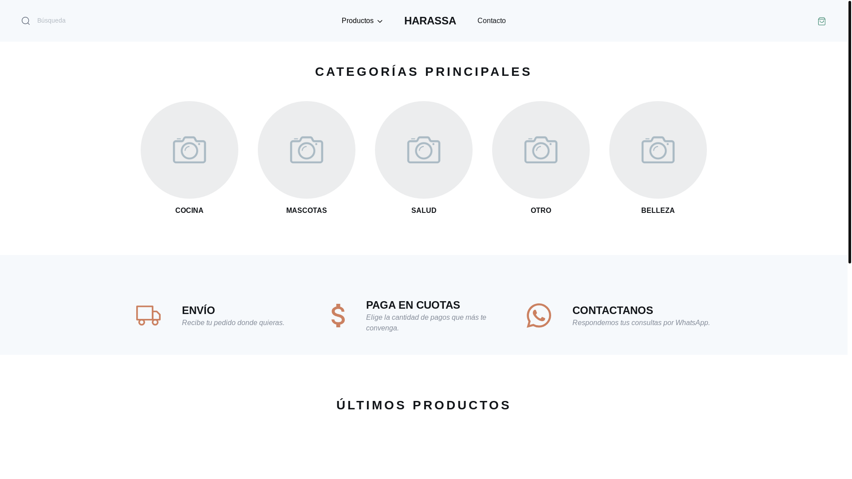Click the COCINA category label

pyautogui.click(x=189, y=211)
